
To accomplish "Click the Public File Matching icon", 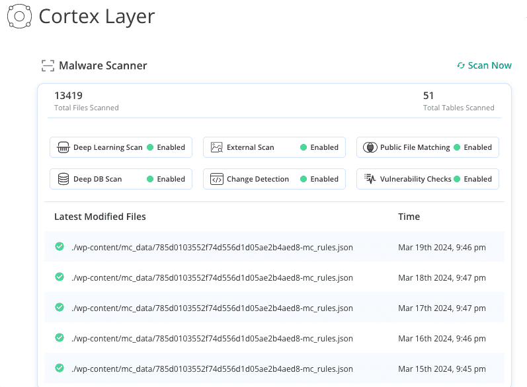I will click(x=370, y=147).
